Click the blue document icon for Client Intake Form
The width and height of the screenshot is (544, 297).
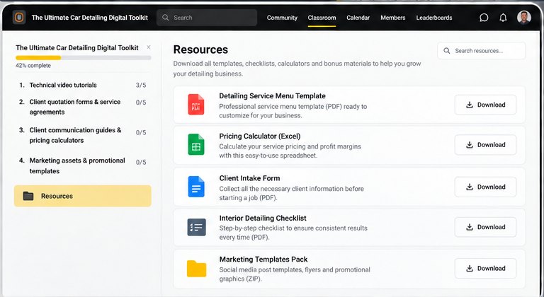pyautogui.click(x=196, y=187)
